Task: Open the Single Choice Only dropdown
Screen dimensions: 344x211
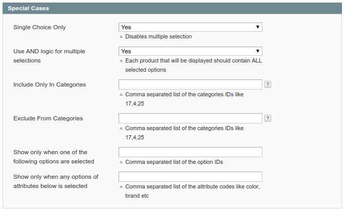Action: pos(190,27)
